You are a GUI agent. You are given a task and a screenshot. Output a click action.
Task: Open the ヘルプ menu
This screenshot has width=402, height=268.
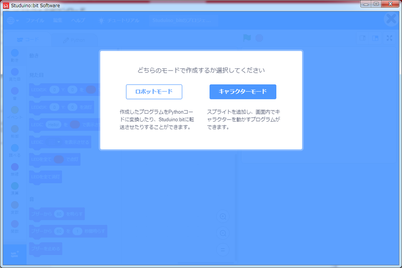[78, 21]
